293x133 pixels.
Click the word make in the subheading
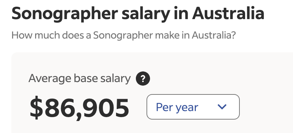point(166,35)
